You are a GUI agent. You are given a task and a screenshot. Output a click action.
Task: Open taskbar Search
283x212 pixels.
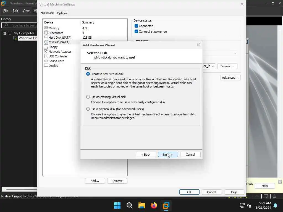[x=129, y=205]
